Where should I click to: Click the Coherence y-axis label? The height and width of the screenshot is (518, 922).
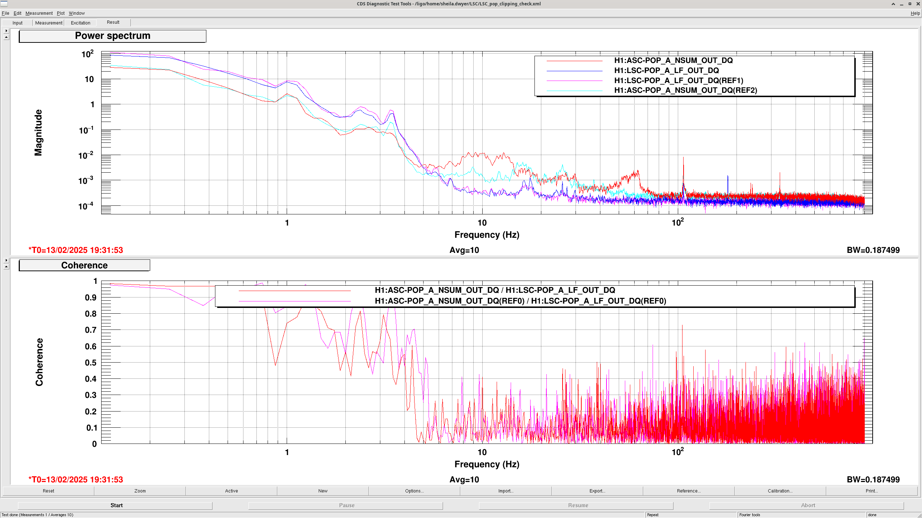coord(39,362)
